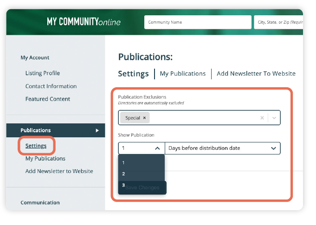
Task: Click the Publications arrow in sidebar
Action: coord(97,130)
